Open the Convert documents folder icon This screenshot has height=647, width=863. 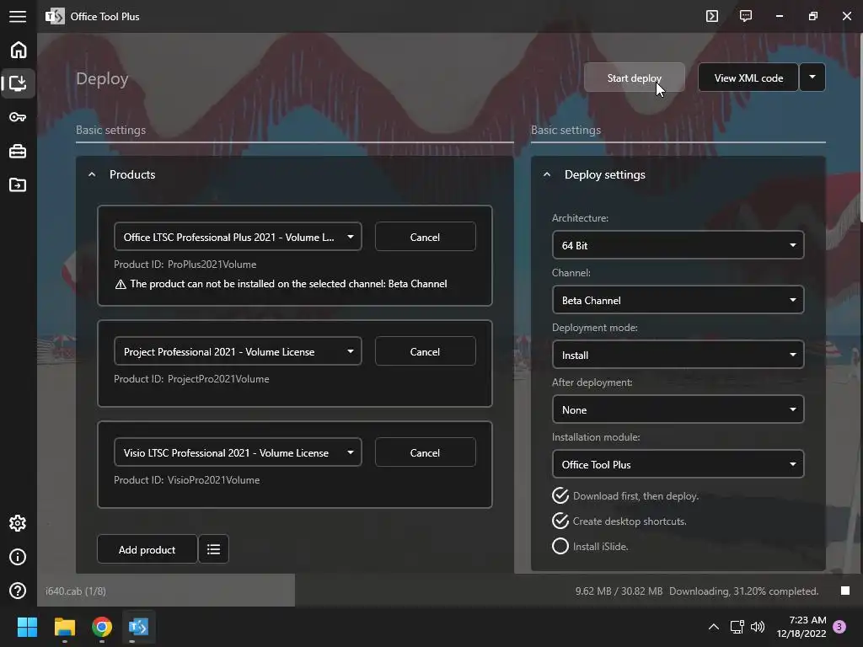[18, 184]
